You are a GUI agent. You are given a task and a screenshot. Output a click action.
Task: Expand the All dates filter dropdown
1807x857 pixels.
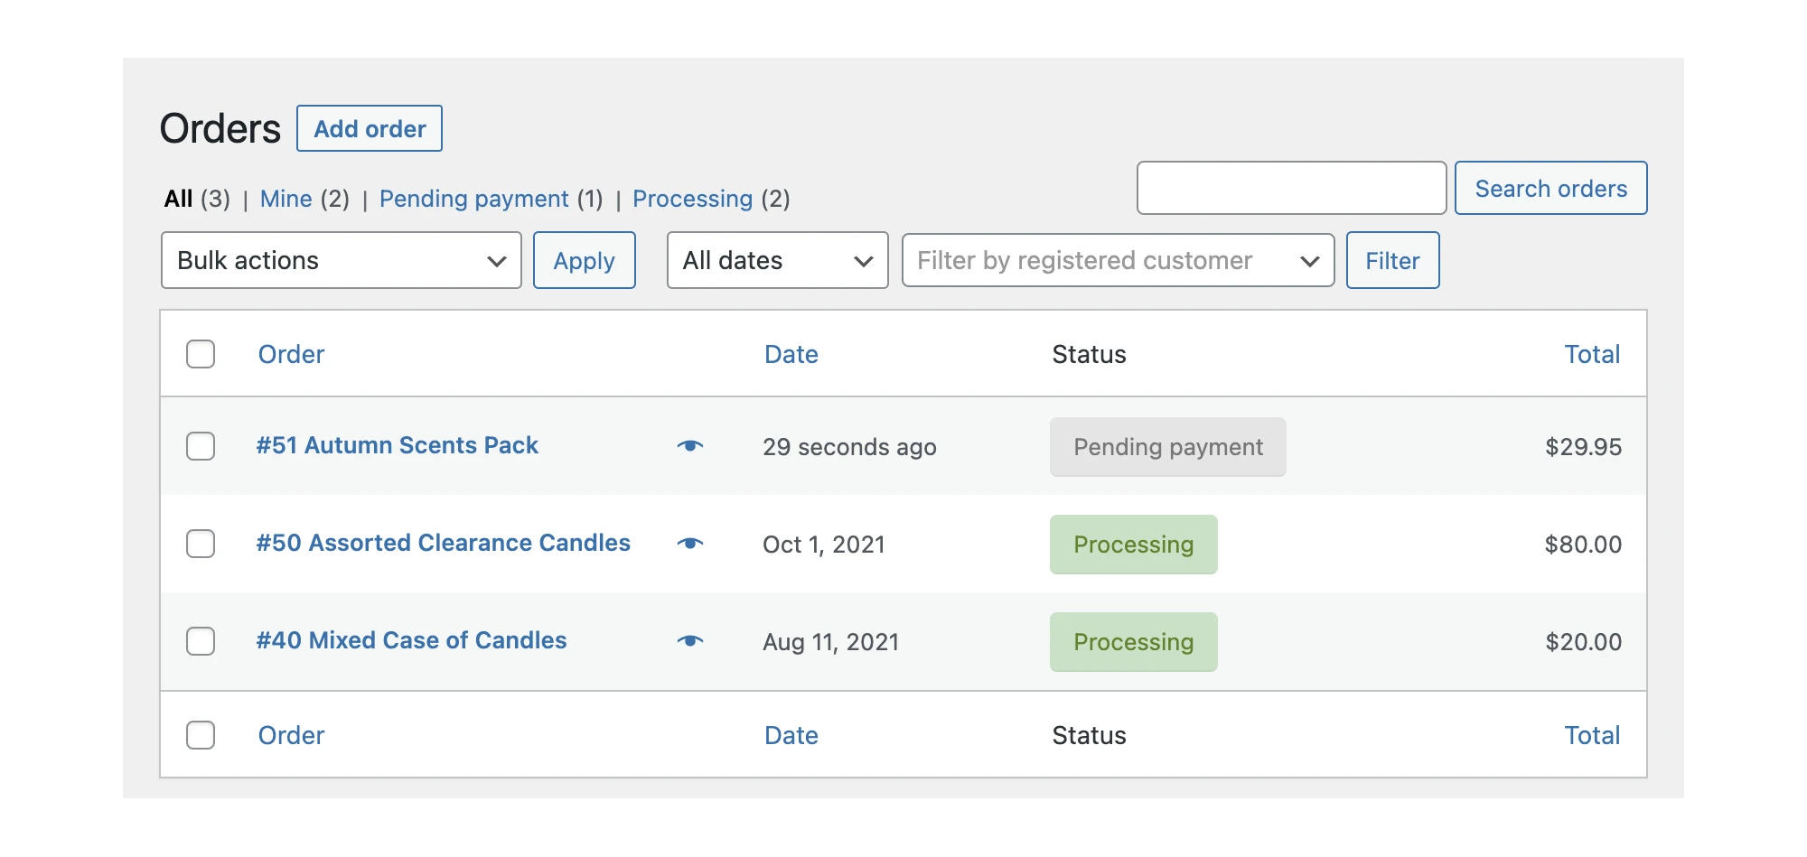[777, 260]
